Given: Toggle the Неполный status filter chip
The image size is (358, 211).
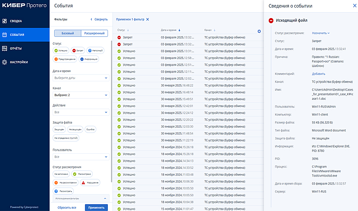Looking at the screenshot, I should tap(96, 51).
